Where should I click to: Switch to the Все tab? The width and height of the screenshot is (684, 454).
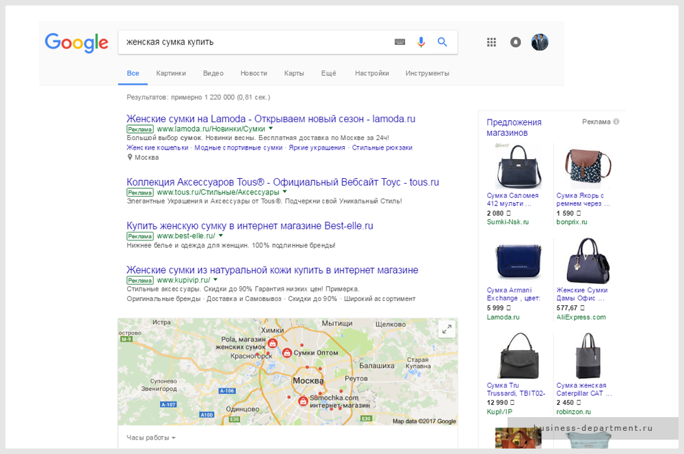[x=133, y=73]
